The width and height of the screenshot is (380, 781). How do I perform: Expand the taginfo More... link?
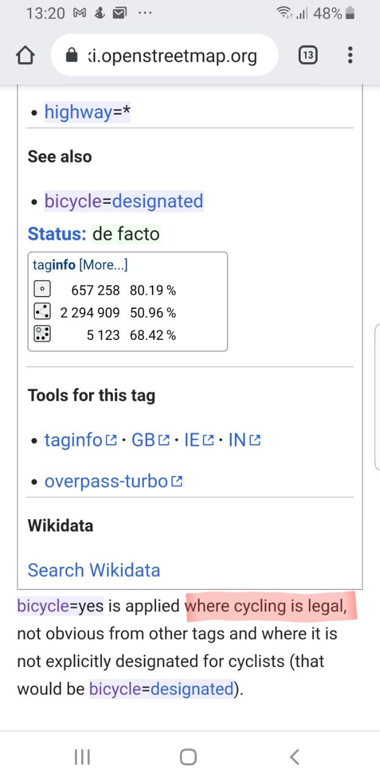coord(103,265)
